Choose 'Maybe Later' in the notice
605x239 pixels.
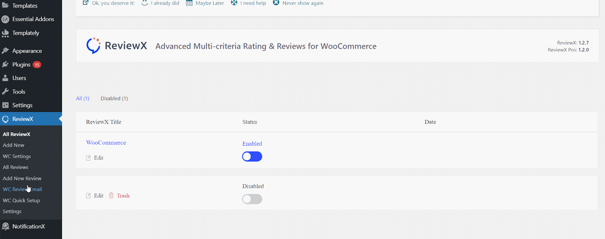(x=209, y=3)
